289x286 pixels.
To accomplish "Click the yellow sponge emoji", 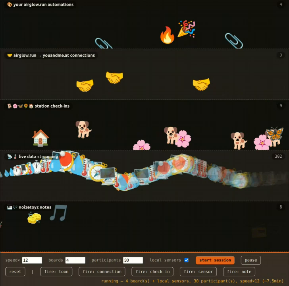I will [34, 218].
